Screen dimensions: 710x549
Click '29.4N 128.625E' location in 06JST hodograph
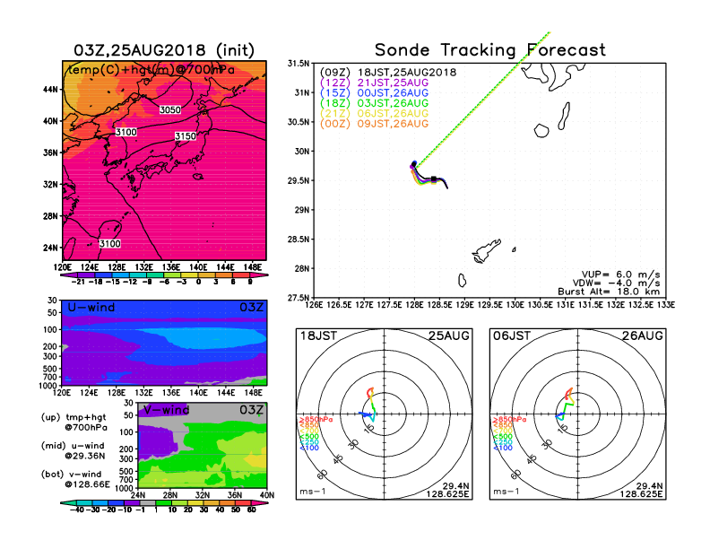(x=642, y=490)
